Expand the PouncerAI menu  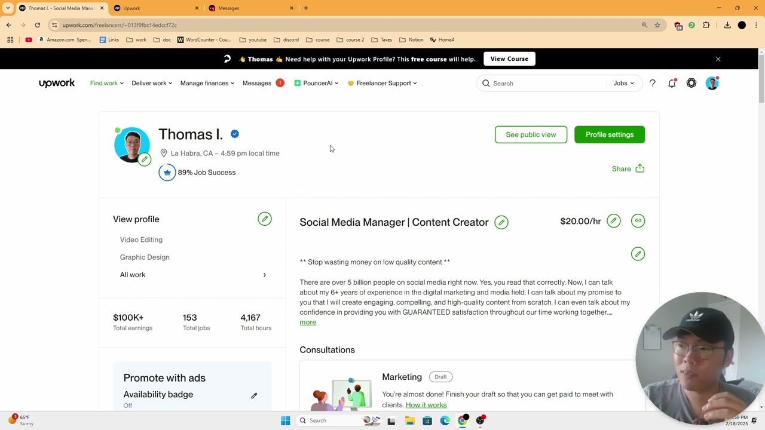(316, 83)
